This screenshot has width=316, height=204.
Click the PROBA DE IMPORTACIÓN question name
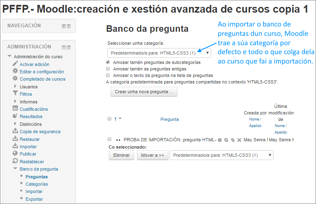(x=170, y=140)
